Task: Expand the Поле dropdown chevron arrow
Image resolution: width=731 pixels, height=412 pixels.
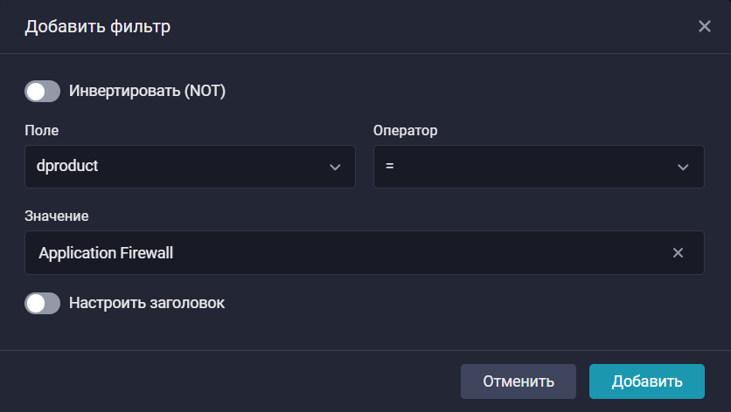Action: point(335,167)
